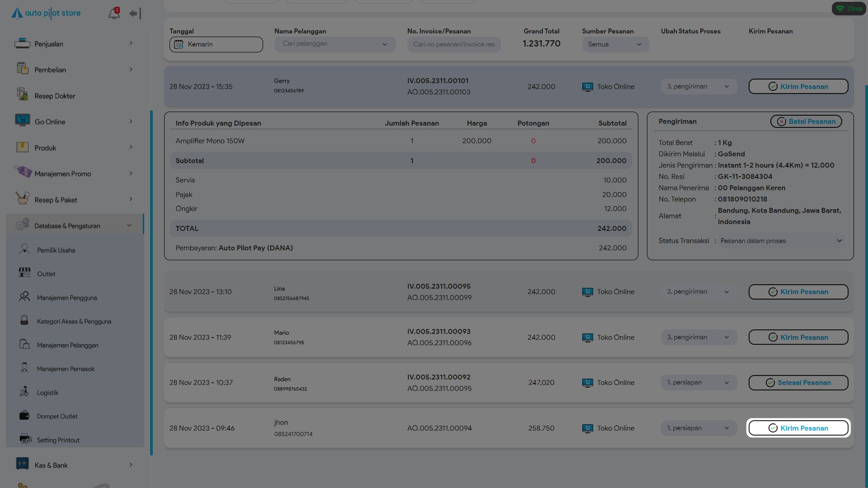Image resolution: width=868 pixels, height=488 pixels.
Task: Open Dompet Outlet wallet page
Action: click(57, 416)
